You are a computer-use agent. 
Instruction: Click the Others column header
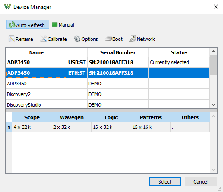(x=190, y=117)
